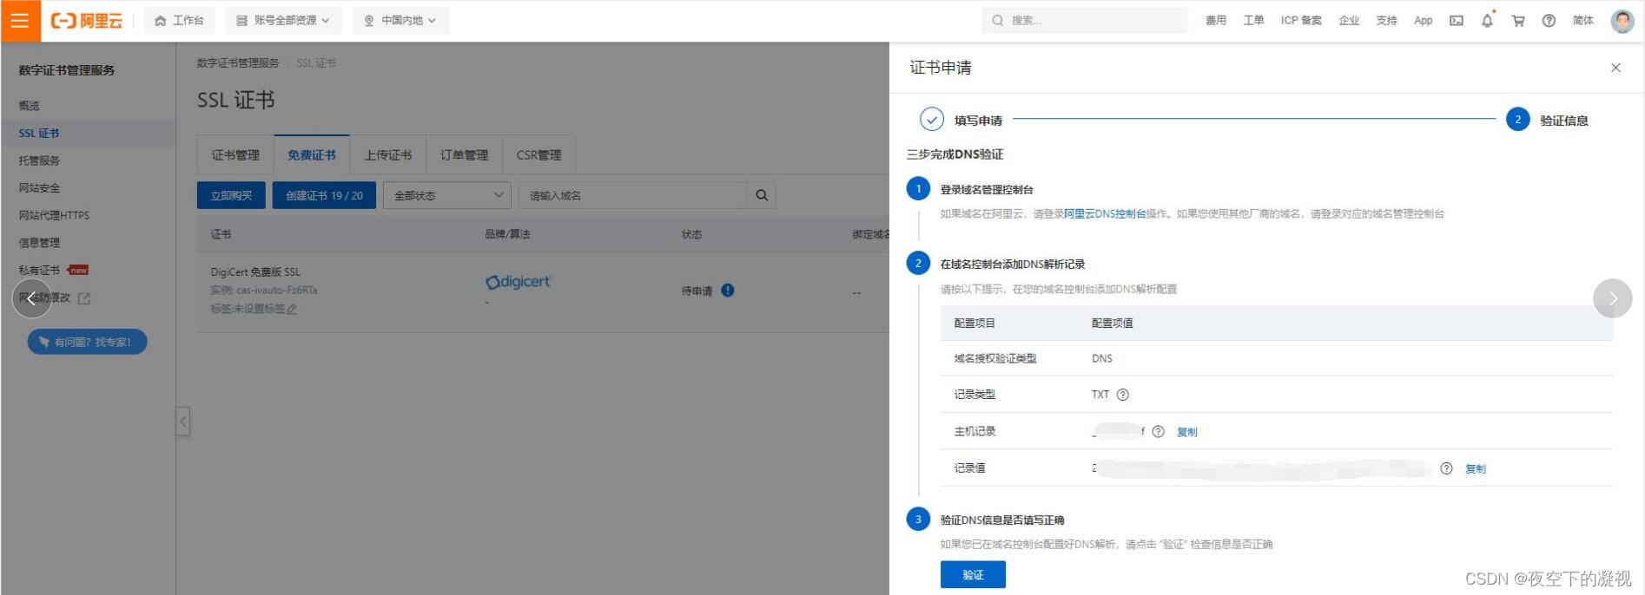Open 费用 in the top bar
Viewport: 1645px width, 595px height.
tap(1215, 21)
